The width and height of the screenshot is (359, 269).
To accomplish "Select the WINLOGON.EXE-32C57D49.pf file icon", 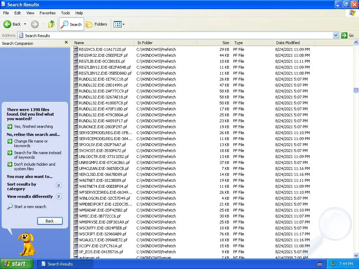I will pyautogui.click(x=76, y=198).
